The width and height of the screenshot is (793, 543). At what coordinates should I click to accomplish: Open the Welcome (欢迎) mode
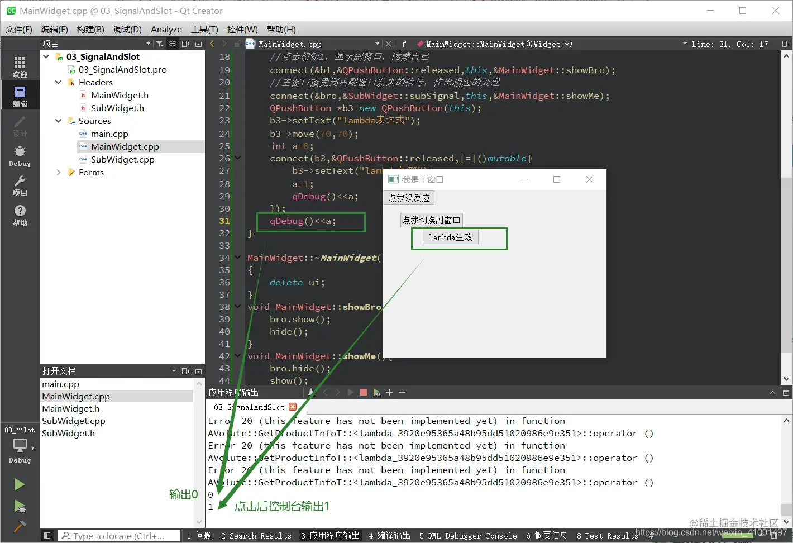coord(20,66)
